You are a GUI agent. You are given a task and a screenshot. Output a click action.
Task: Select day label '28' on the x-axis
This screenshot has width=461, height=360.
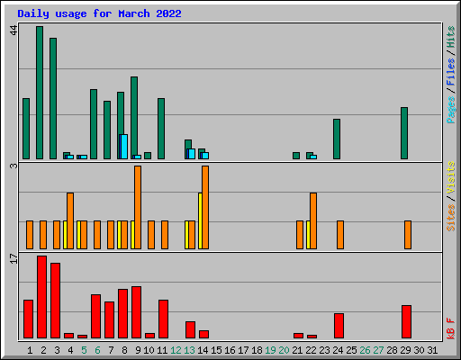(392, 350)
